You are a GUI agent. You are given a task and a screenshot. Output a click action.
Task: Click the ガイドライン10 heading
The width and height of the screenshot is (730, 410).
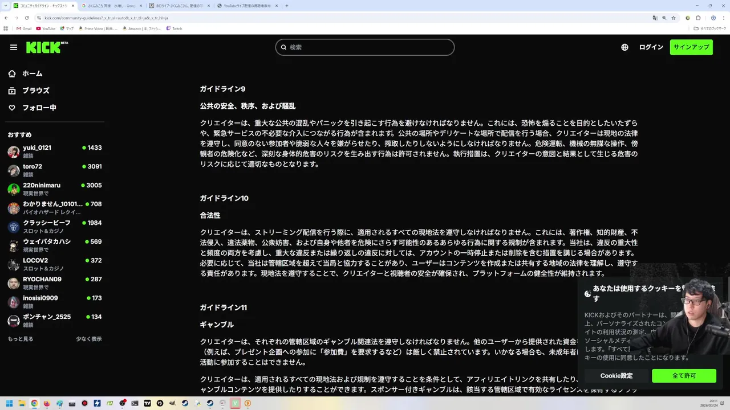(224, 198)
